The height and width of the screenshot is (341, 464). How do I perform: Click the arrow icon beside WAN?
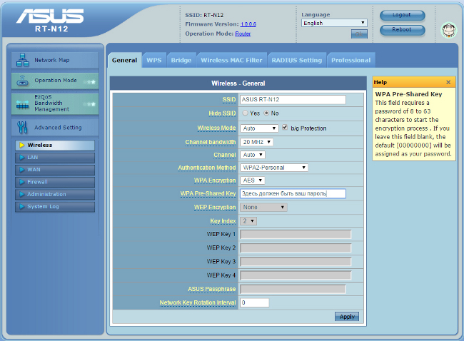point(21,170)
